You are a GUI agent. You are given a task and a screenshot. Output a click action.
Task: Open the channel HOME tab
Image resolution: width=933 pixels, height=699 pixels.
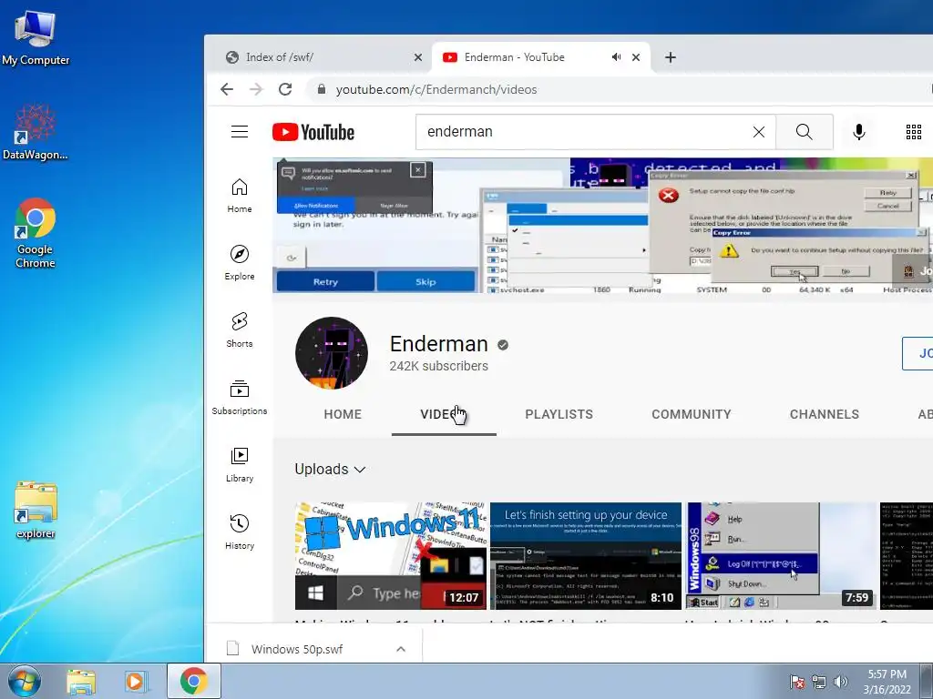(x=343, y=414)
